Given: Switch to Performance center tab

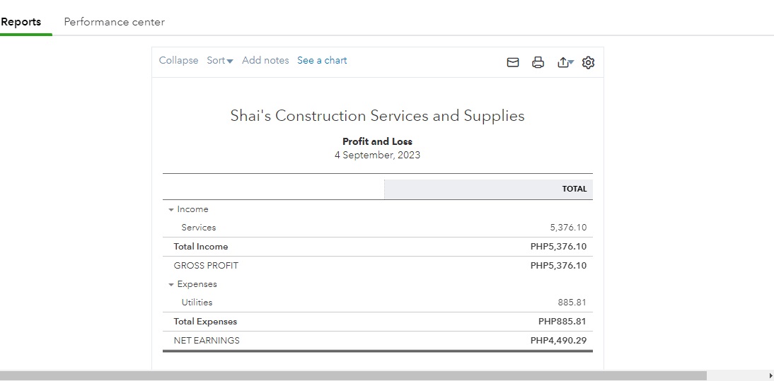Looking at the screenshot, I should coord(114,22).
